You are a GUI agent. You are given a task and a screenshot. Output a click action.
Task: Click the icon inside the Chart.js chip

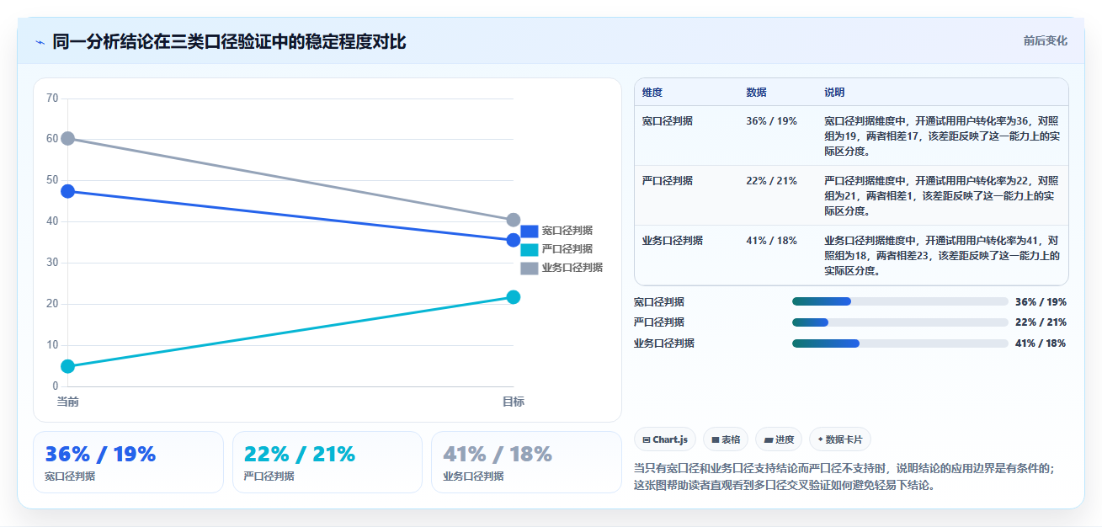point(647,439)
